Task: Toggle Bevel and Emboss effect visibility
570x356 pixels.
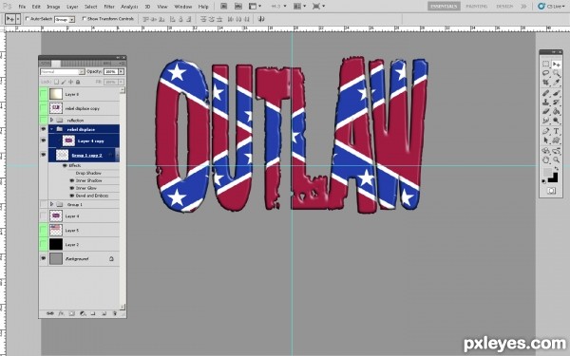Action: (x=71, y=196)
